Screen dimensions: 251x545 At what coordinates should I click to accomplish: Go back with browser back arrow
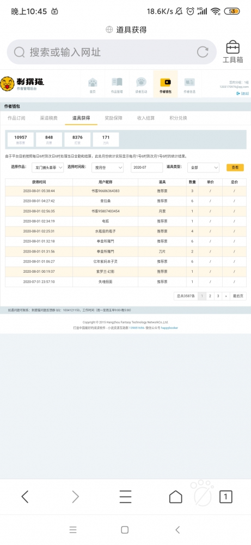tap(25, 496)
